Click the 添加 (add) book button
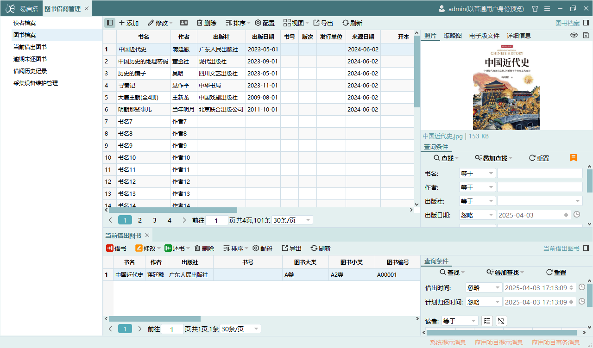This screenshot has height=348, width=593. pos(129,23)
